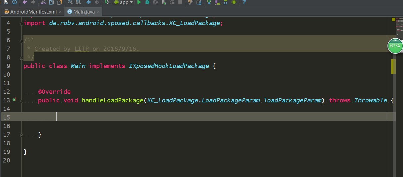Click the Rerun toolbar icon
The width and height of the screenshot is (403, 177).
click(x=172, y=2)
